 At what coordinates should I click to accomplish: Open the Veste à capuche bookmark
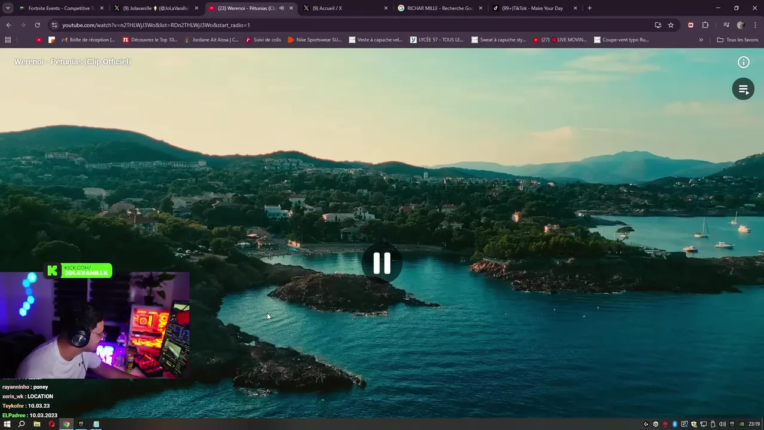(376, 40)
